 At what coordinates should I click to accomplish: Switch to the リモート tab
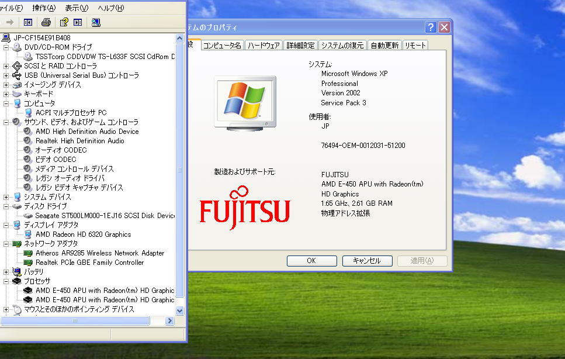(x=415, y=45)
